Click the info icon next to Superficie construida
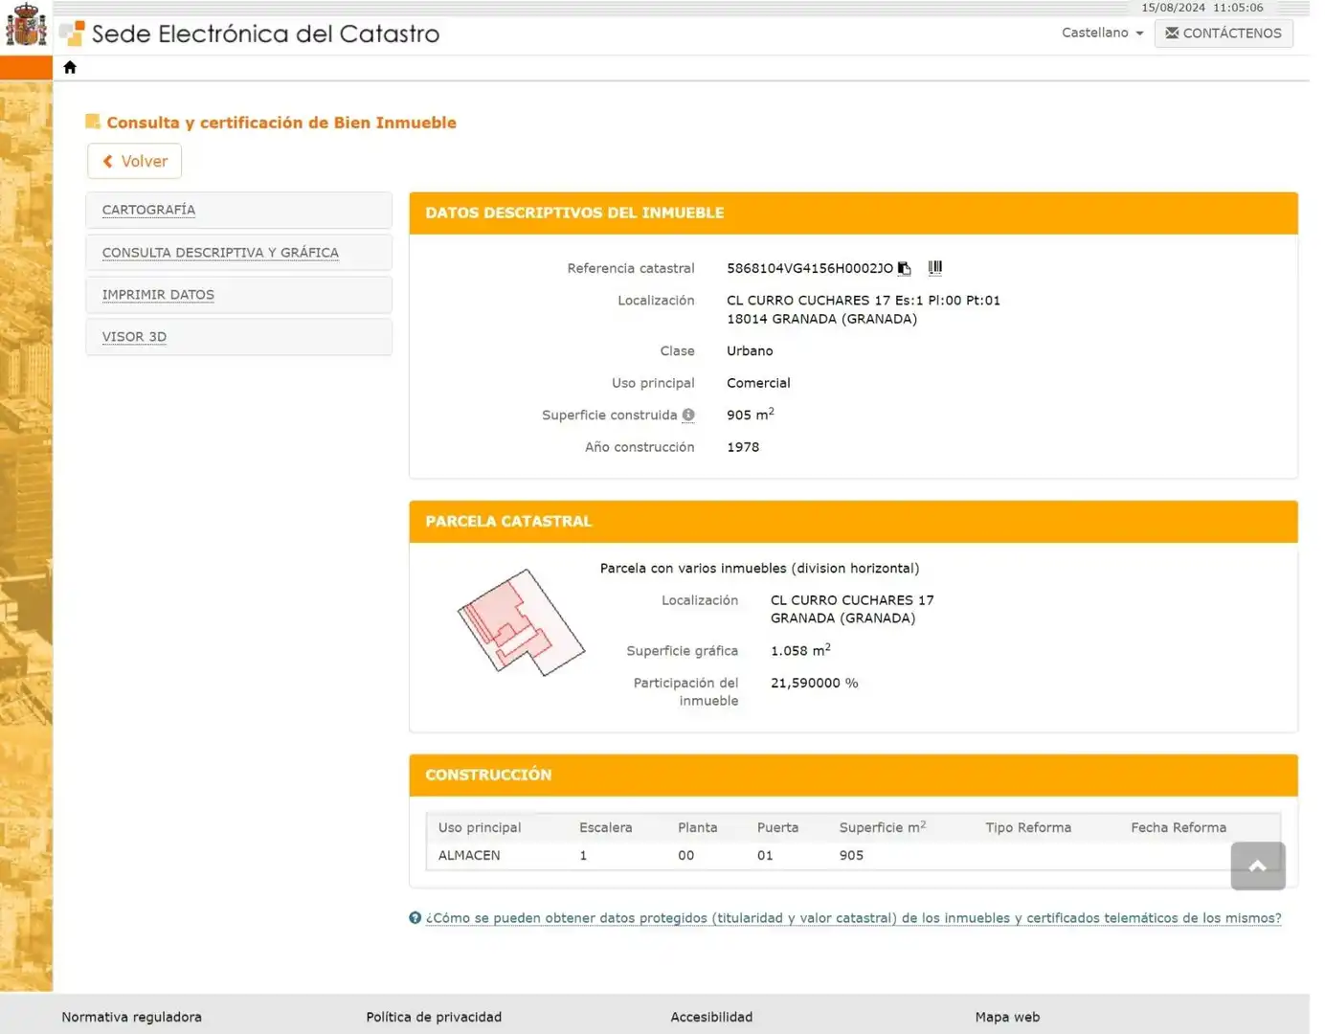The height and width of the screenshot is (1034, 1325). point(688,415)
